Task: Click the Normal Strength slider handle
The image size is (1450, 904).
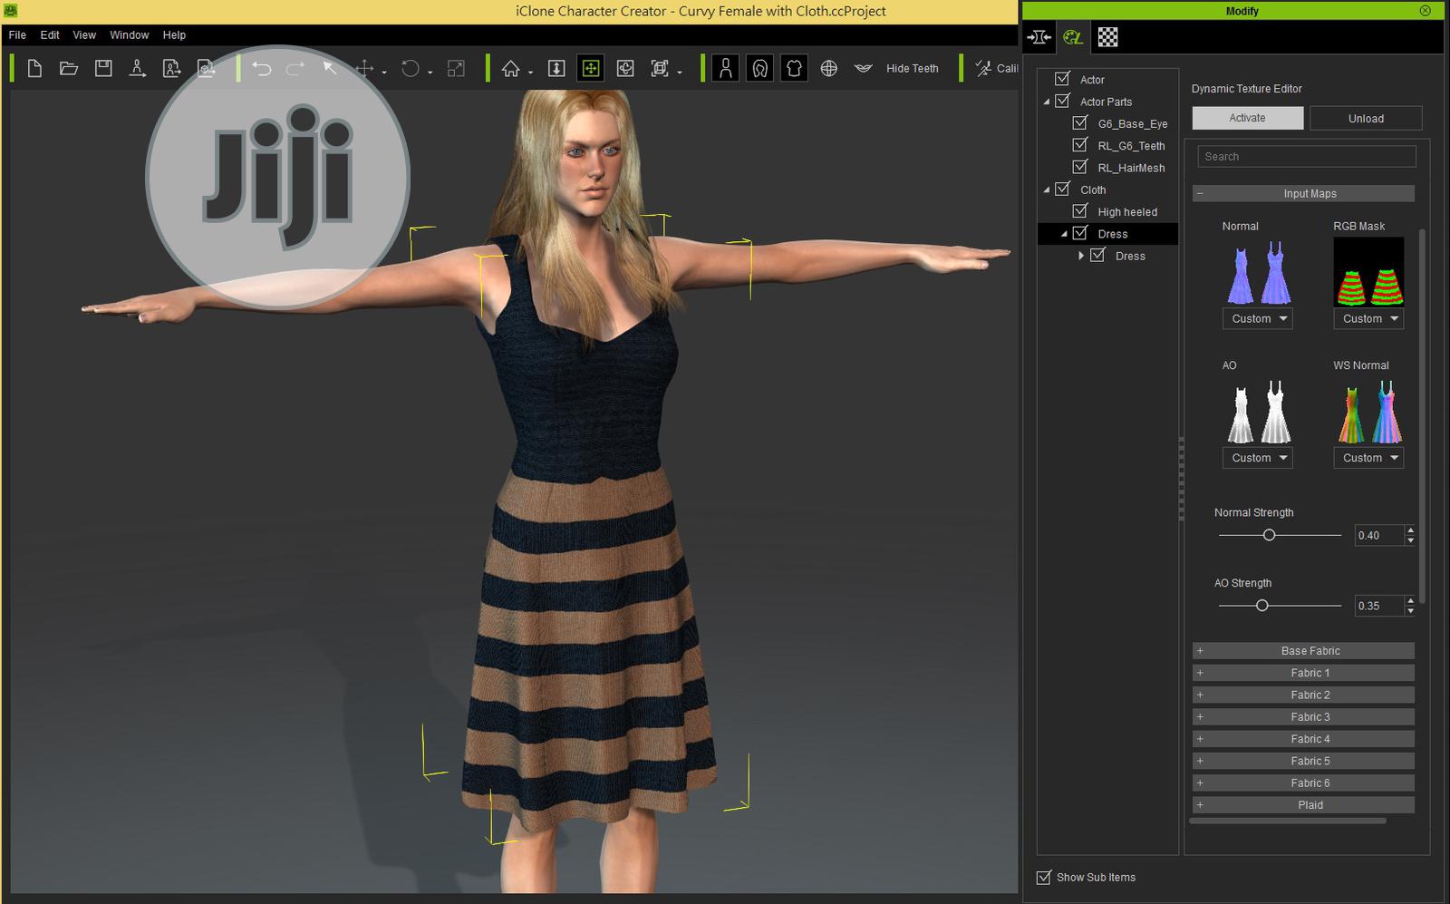Action: [x=1269, y=535]
